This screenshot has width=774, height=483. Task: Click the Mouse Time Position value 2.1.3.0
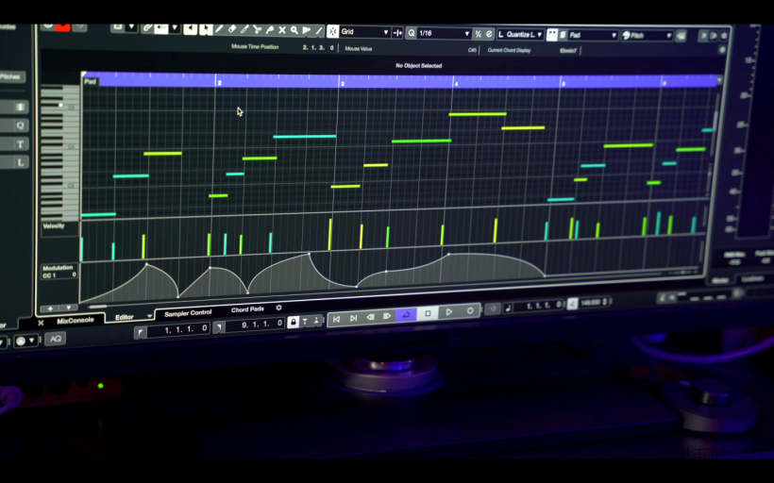coord(318,48)
